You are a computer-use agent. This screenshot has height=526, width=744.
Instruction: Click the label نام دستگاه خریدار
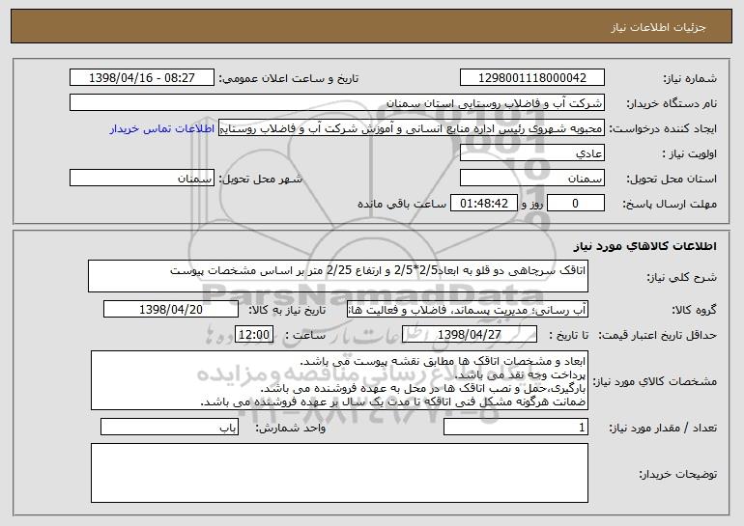point(672,103)
